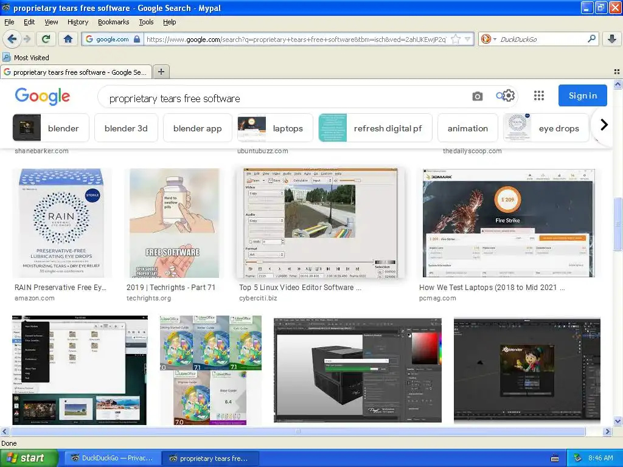Click the shanebarker.com source text
The width and height of the screenshot is (623, 467).
tap(41, 151)
